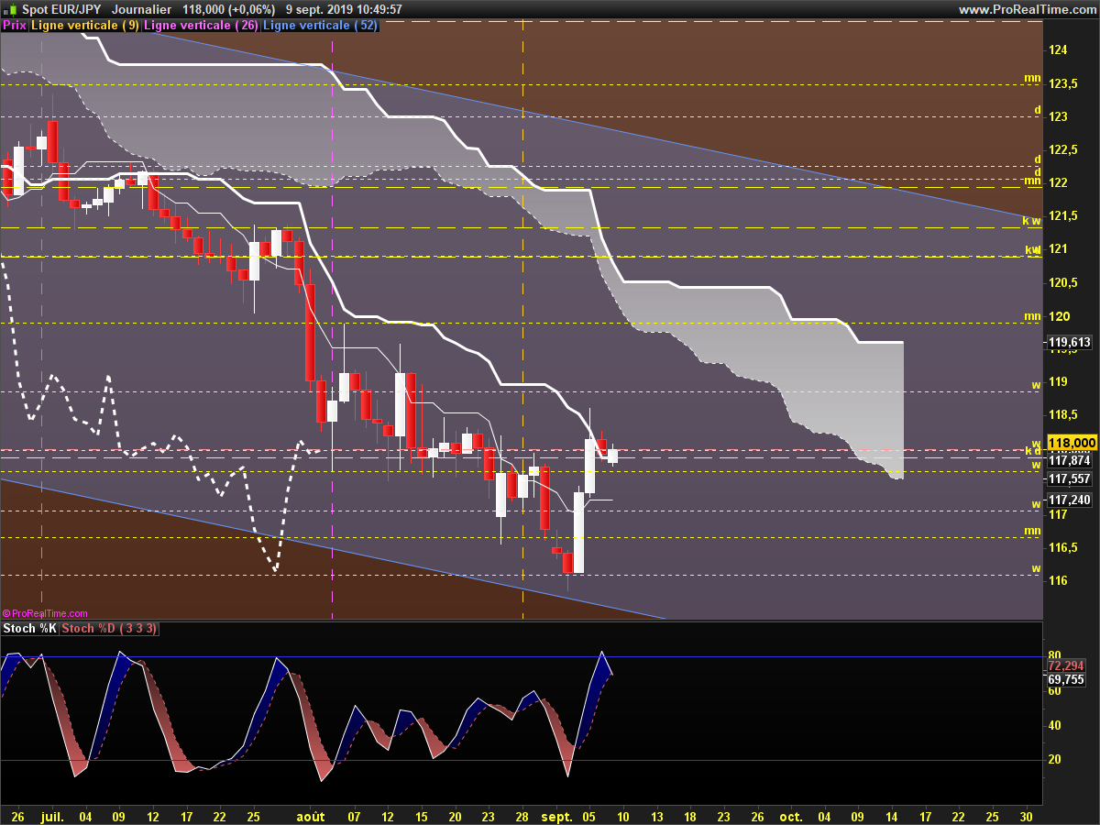Select the Ligne verticale (26) label
Screen dimensions: 1100x825
tap(202, 26)
